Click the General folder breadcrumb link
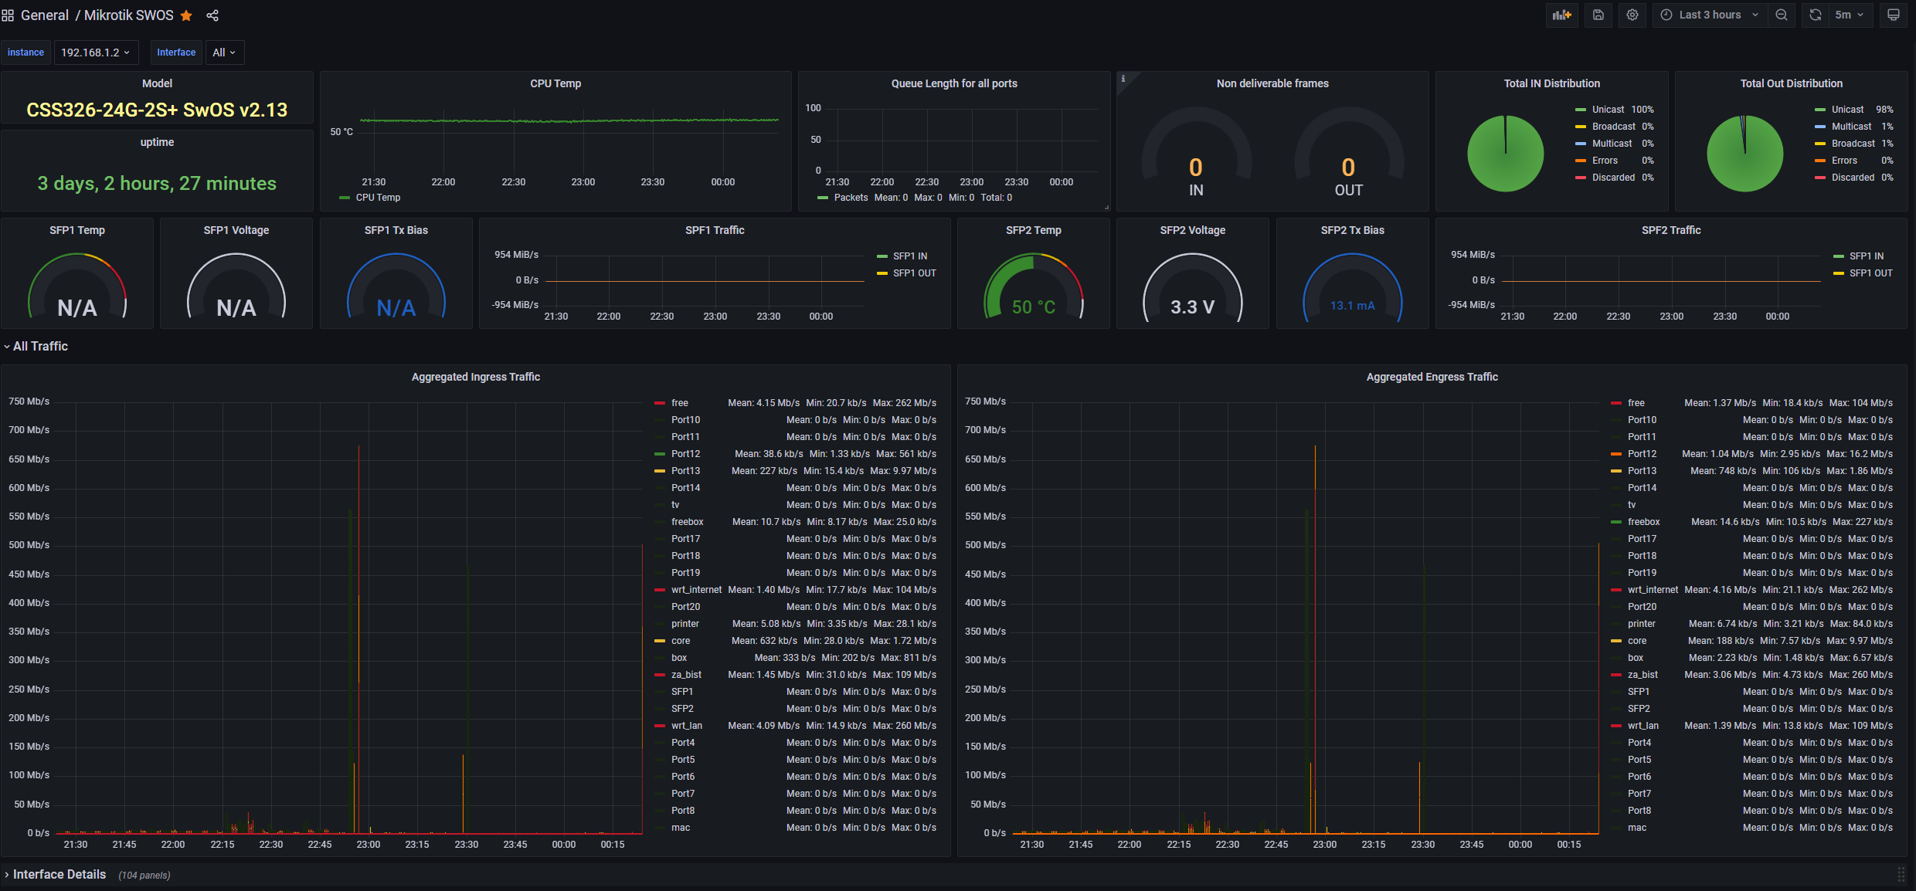This screenshot has width=1916, height=891. pos(45,15)
